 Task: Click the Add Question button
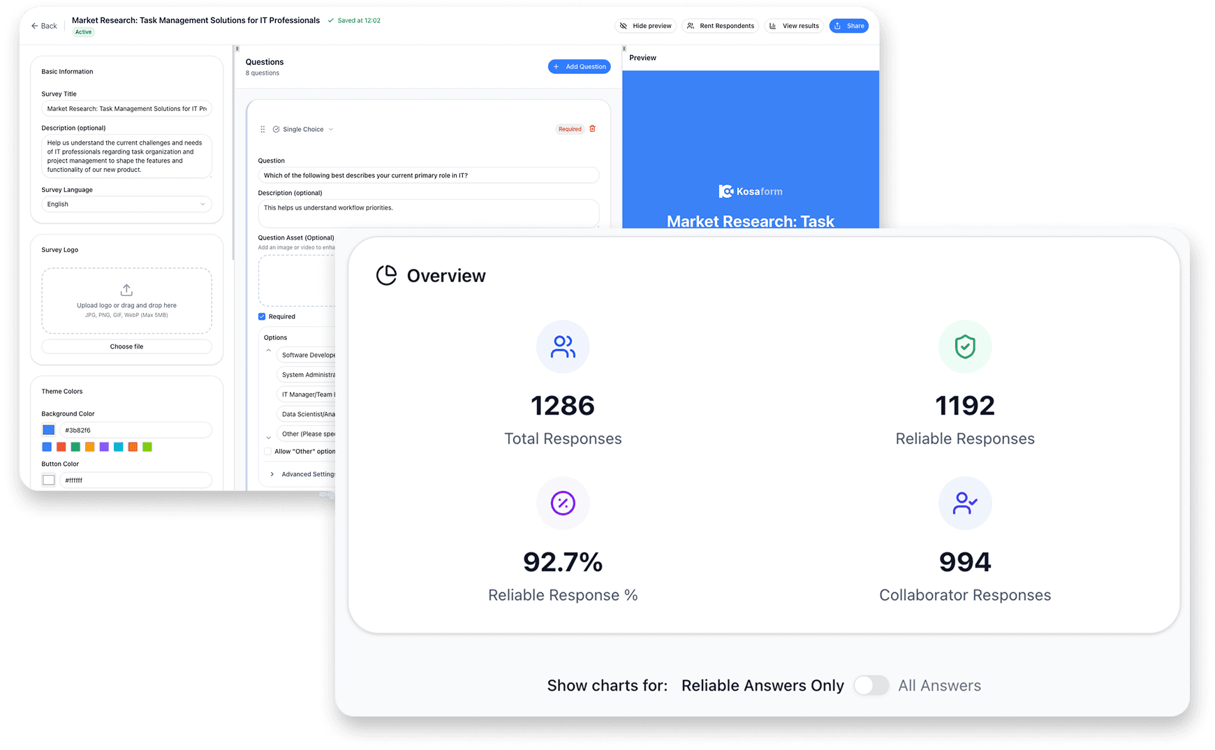pyautogui.click(x=579, y=66)
